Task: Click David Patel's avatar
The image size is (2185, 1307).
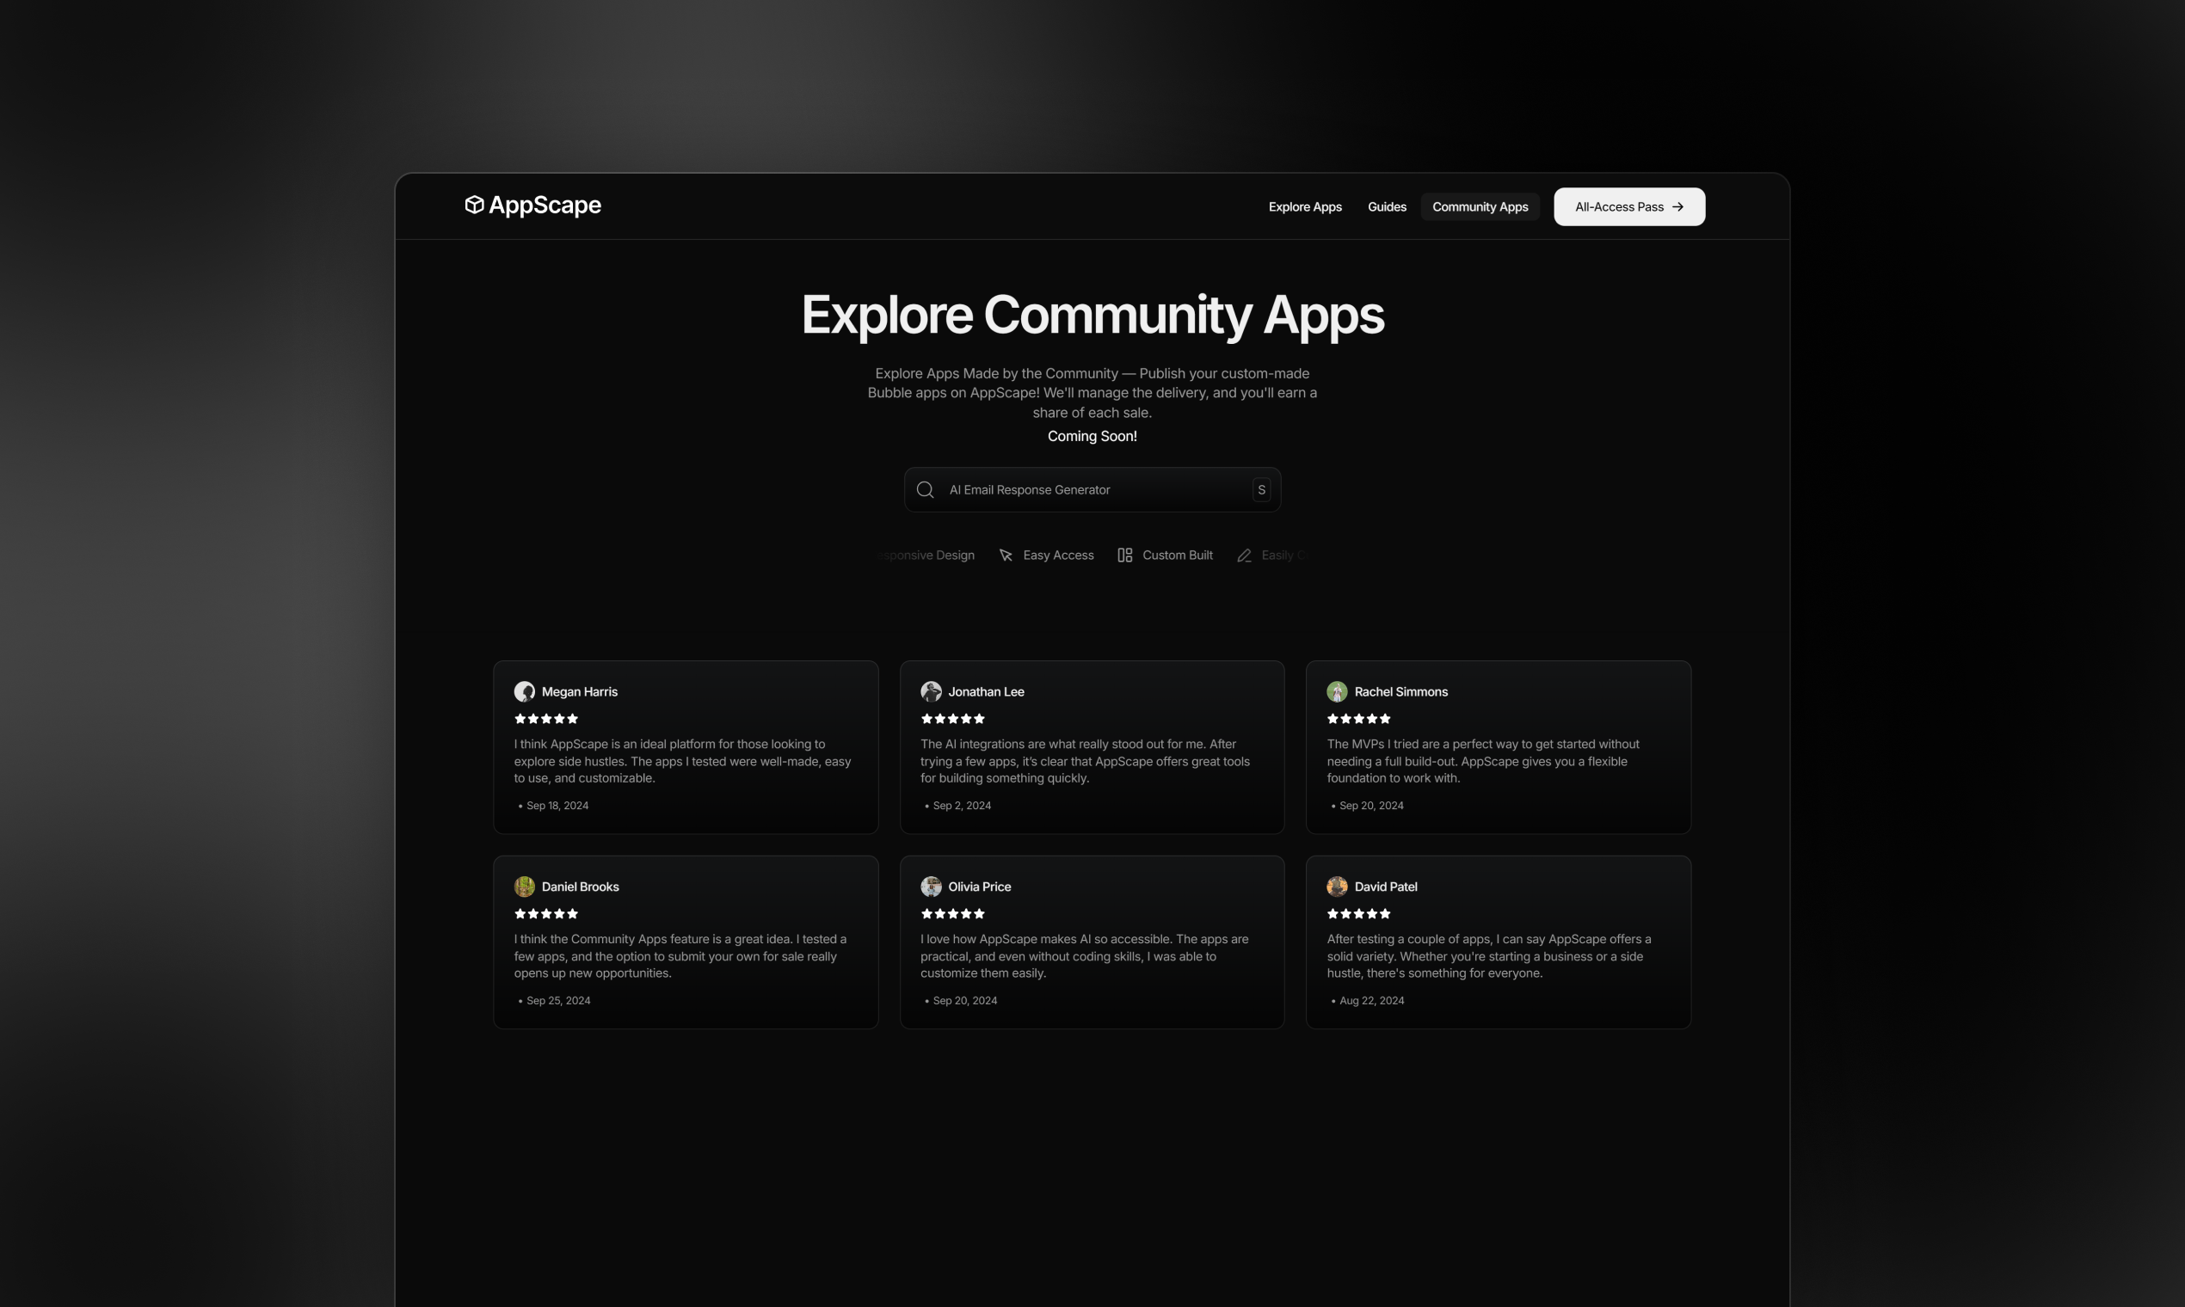Action: pos(1337,886)
